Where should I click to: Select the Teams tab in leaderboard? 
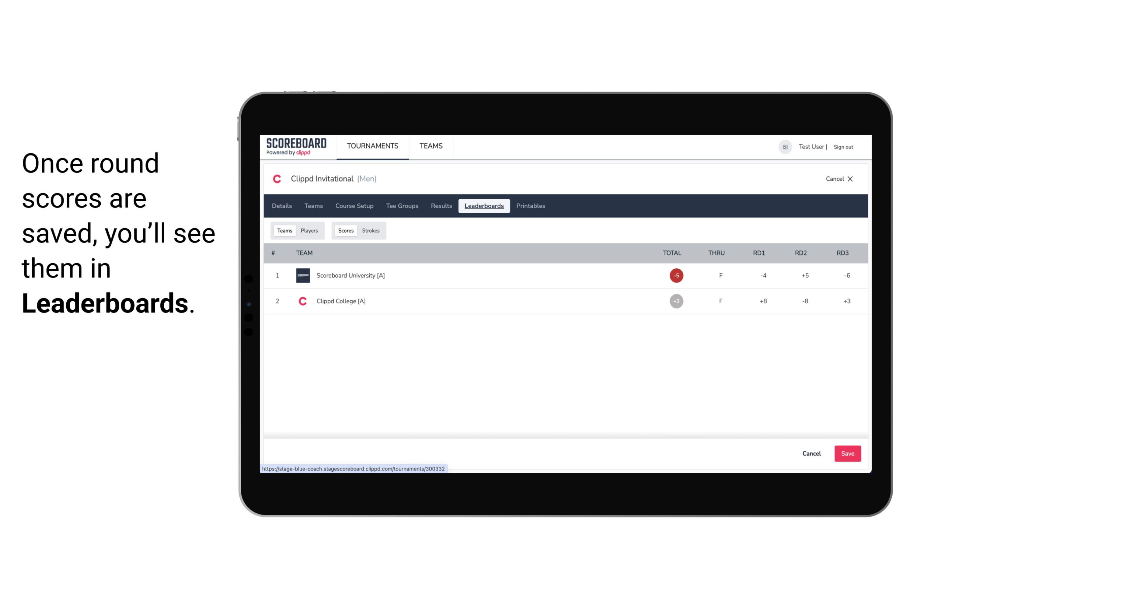284,230
